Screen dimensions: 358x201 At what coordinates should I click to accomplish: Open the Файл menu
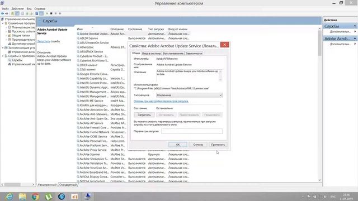coord(5,9)
